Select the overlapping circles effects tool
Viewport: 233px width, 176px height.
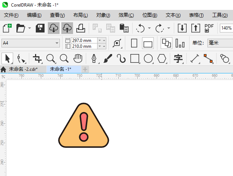[225, 58]
